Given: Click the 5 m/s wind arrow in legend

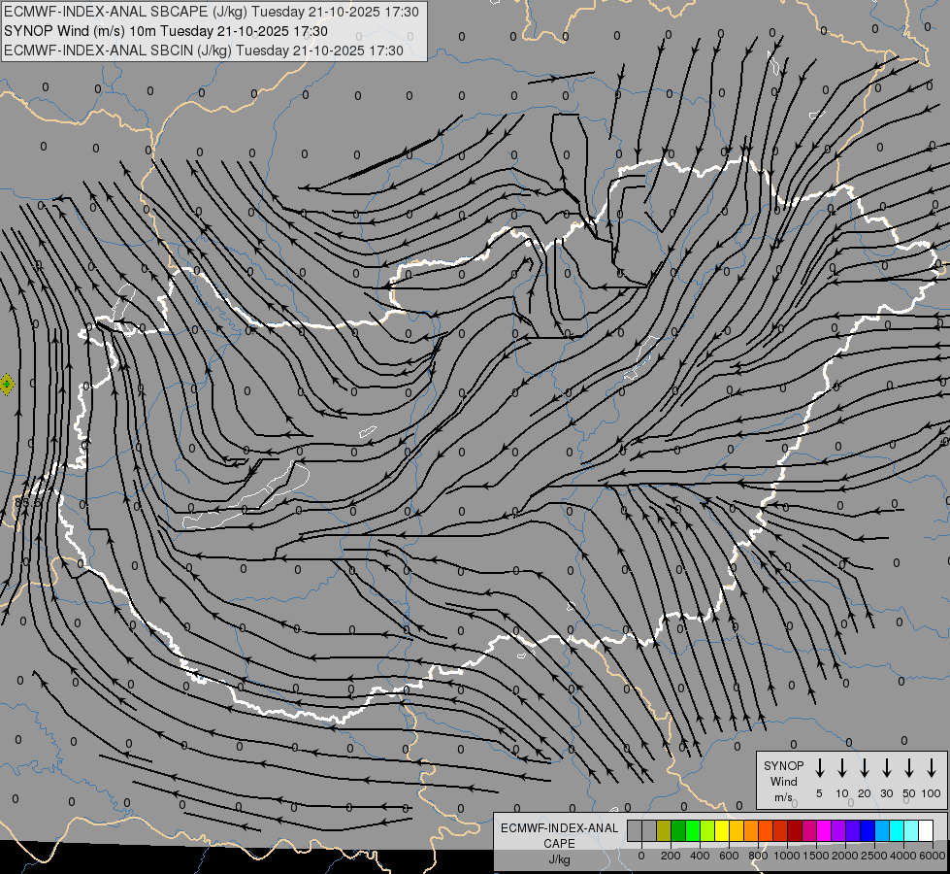Looking at the screenshot, I should click(x=819, y=767).
